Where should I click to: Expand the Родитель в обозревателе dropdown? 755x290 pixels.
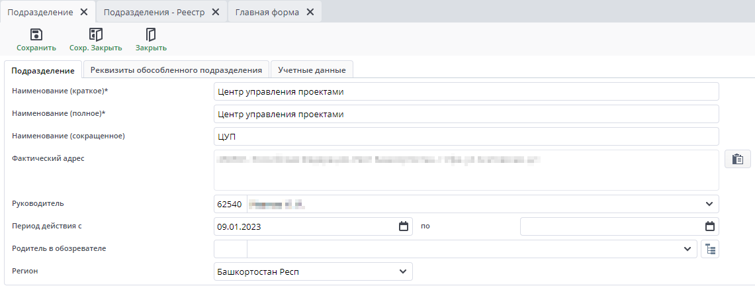[687, 249]
